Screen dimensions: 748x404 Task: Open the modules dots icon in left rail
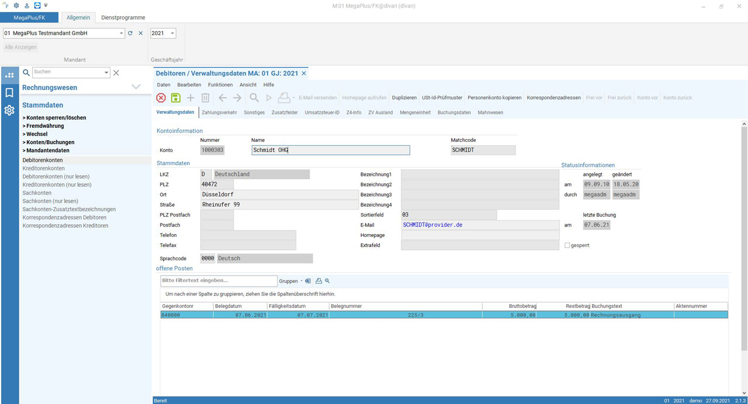pos(9,75)
